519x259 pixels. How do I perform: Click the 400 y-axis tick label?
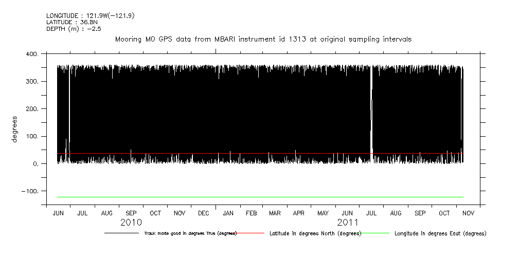[x=31, y=54]
